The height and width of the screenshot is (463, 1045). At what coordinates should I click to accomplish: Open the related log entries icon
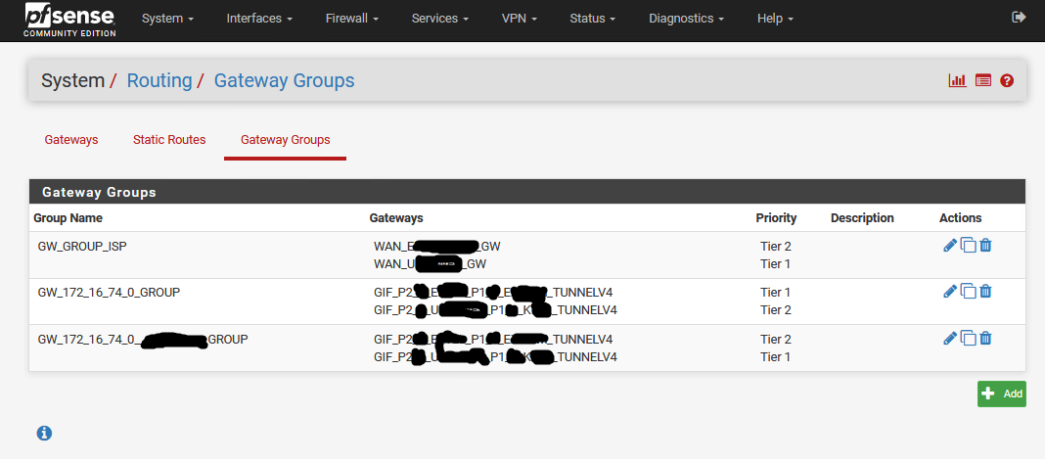(x=983, y=80)
